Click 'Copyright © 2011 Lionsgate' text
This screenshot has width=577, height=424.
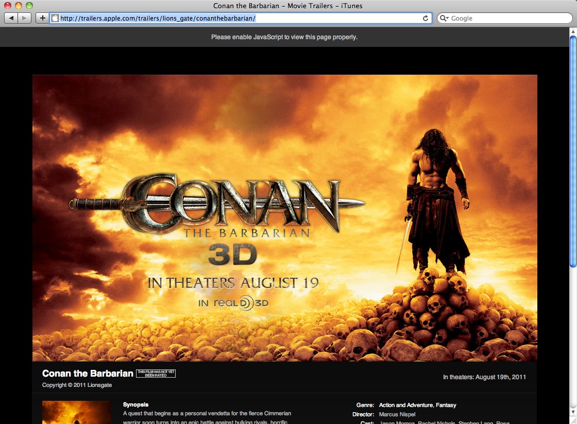(x=77, y=385)
